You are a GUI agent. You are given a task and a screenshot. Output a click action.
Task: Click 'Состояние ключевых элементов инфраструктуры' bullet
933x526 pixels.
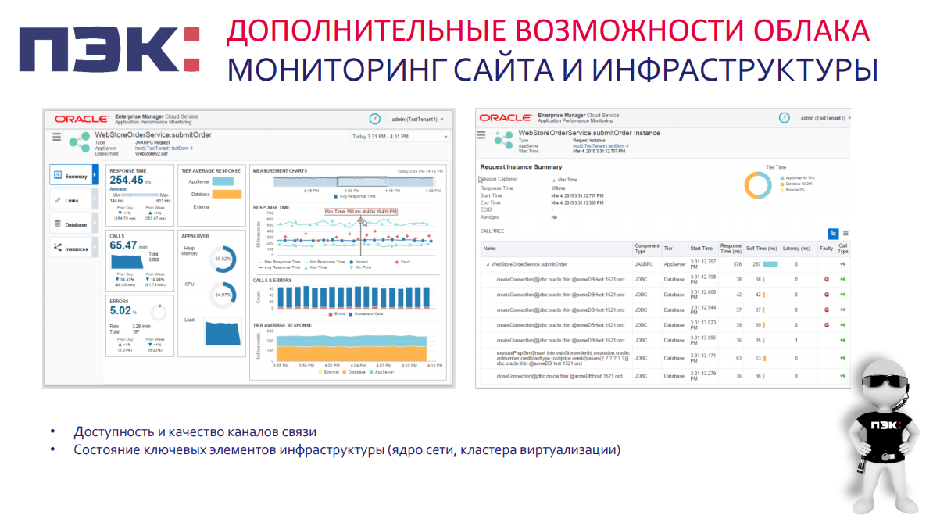click(347, 450)
